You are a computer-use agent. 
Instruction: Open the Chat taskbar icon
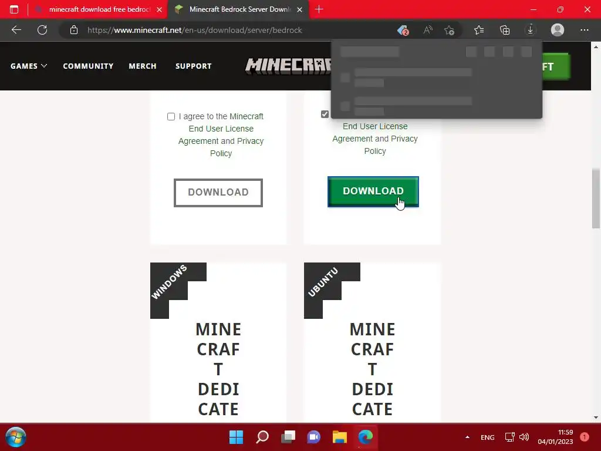click(x=313, y=437)
